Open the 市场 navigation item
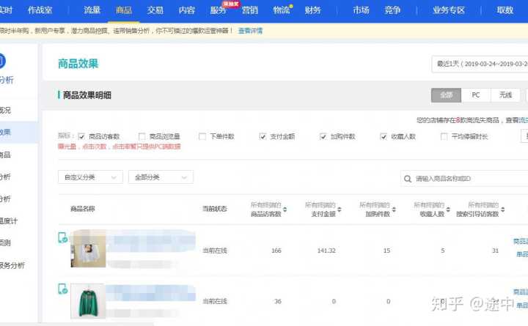Screen dimensions: 528x326 click(361, 10)
